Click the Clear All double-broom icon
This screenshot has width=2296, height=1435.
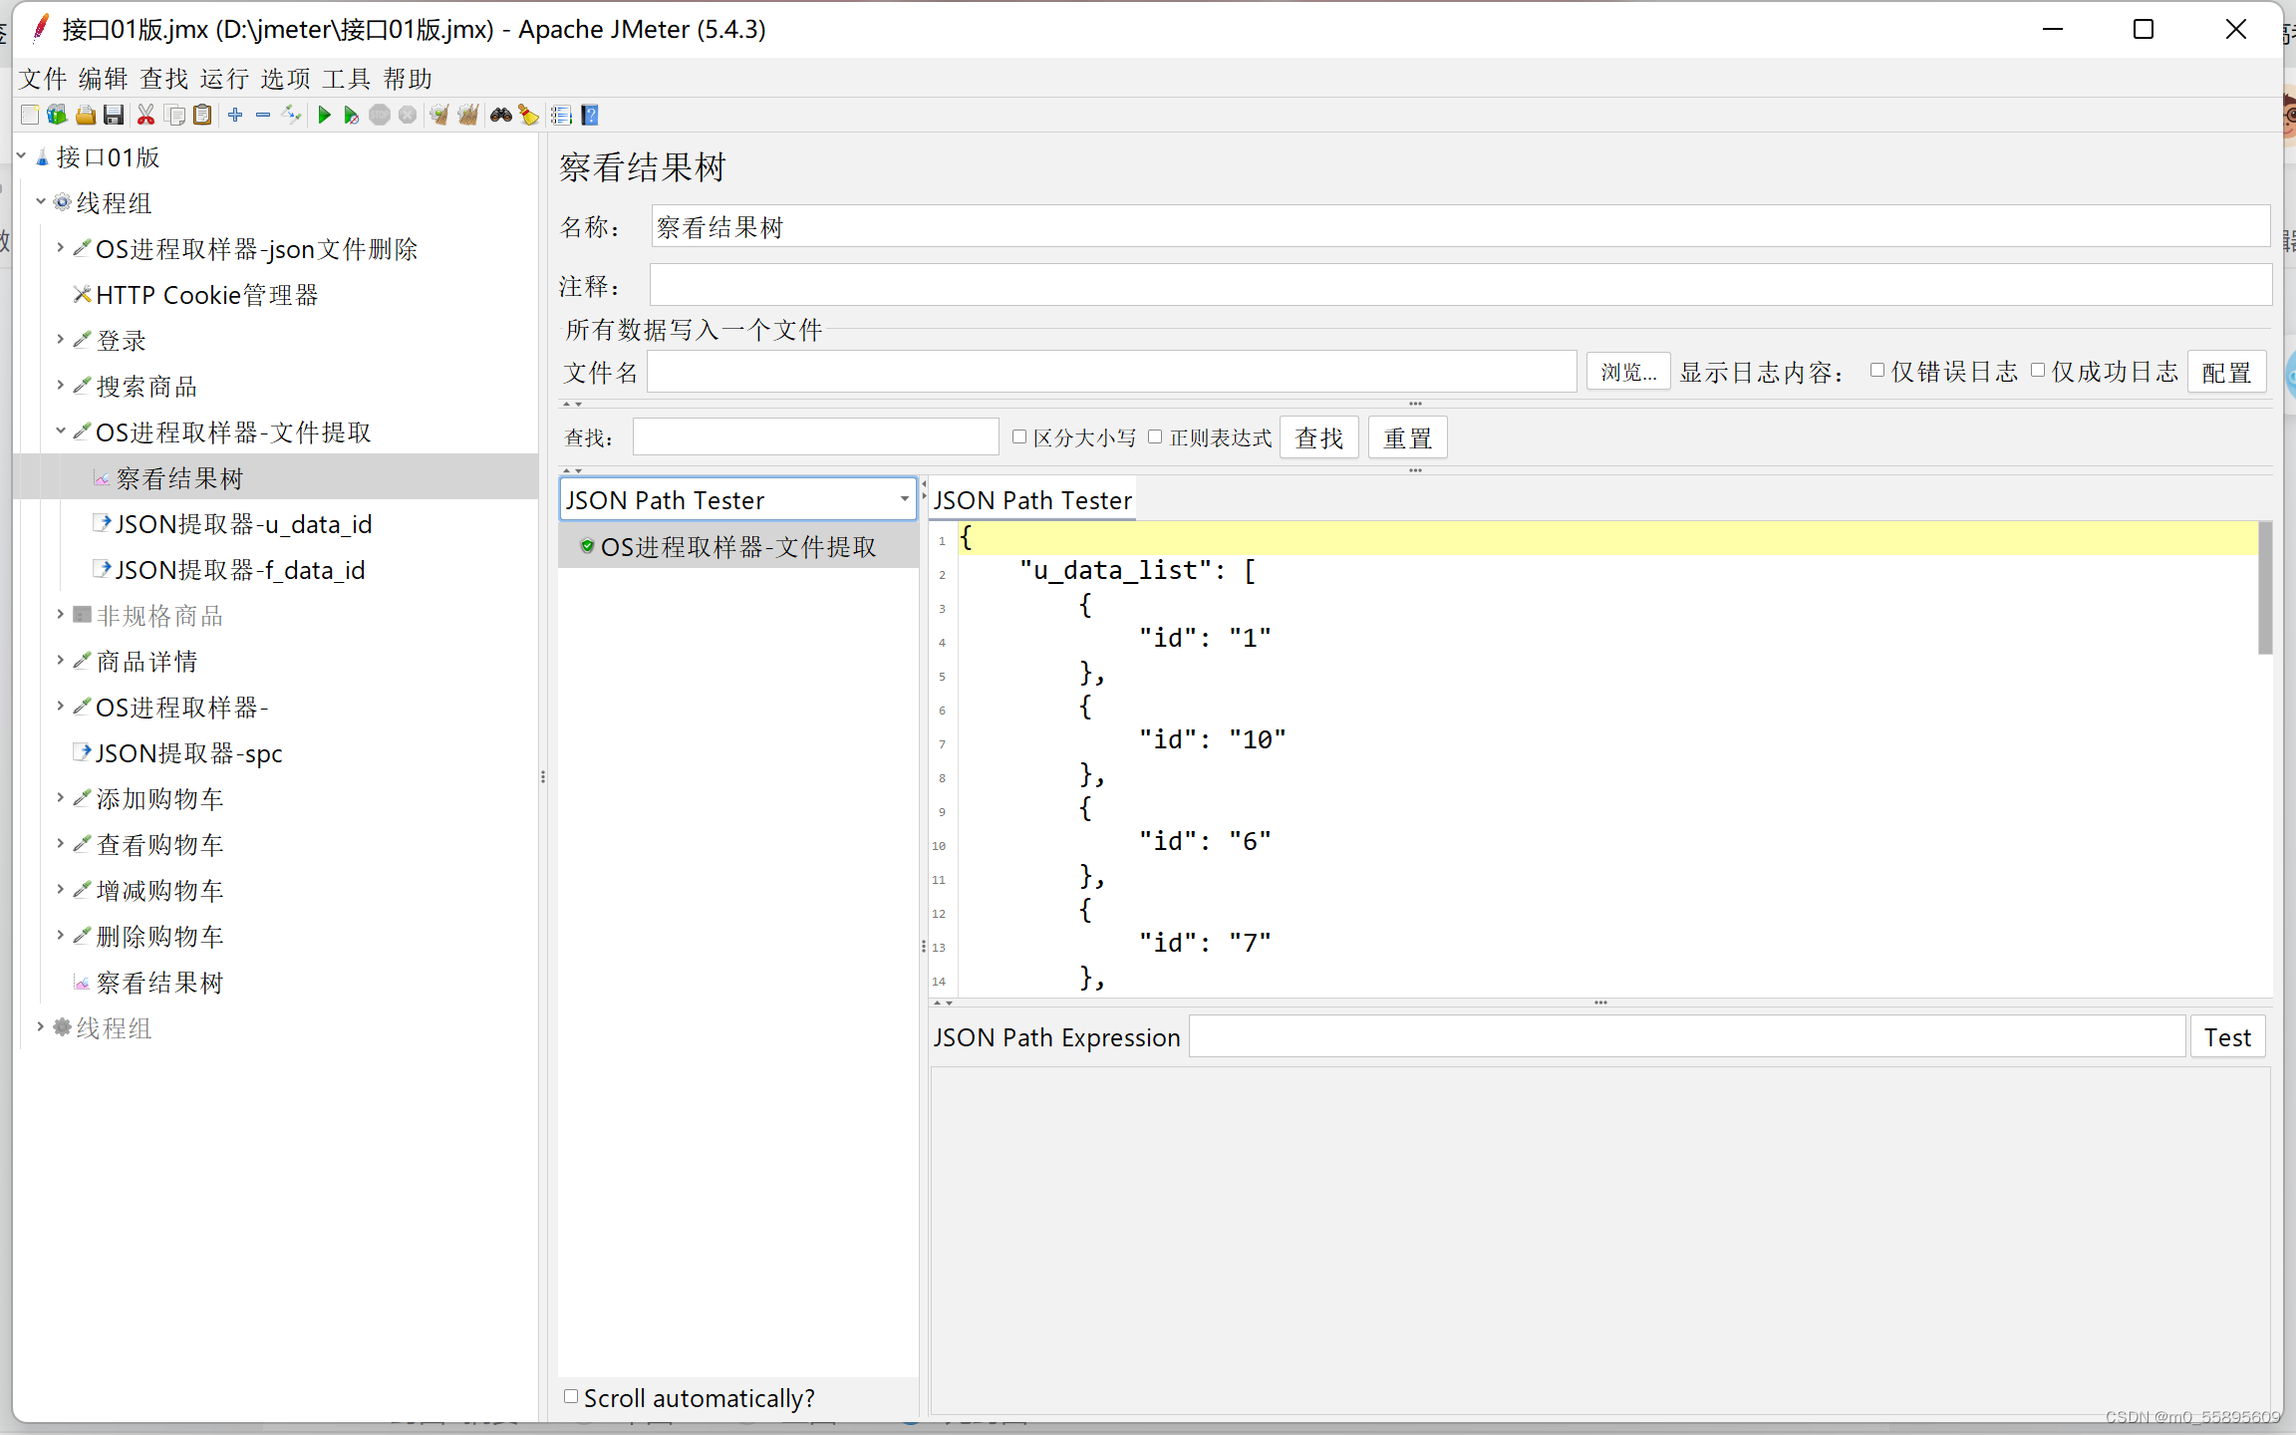pyautogui.click(x=467, y=116)
